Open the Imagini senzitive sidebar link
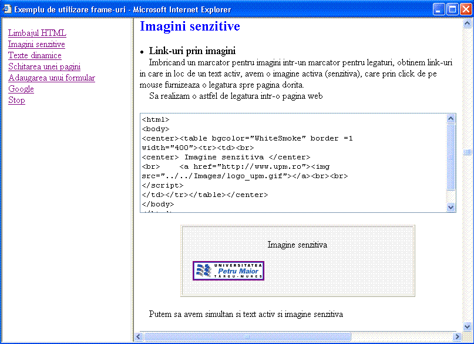Viewport: 474px width, 344px height. [x=36, y=44]
